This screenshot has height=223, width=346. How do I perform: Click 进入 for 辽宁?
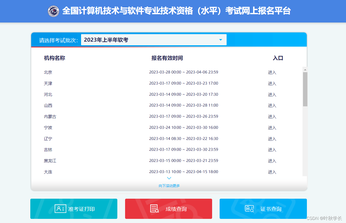coord(272,139)
